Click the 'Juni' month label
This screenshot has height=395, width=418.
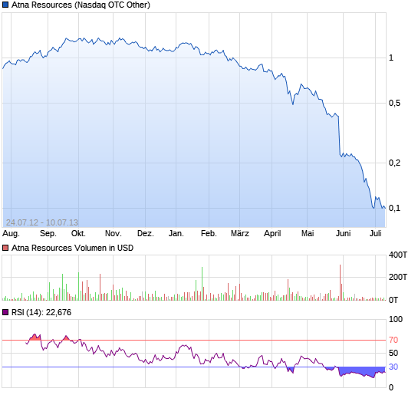(x=343, y=234)
